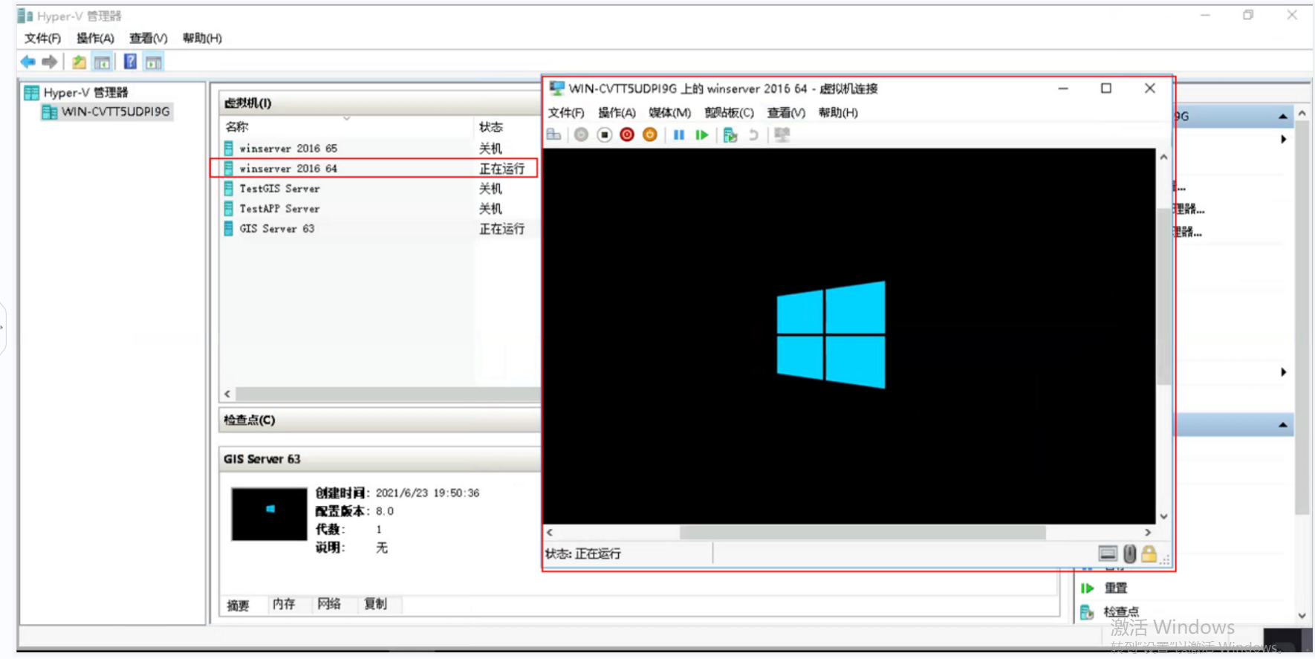Viewport: 1315px width, 659px height.
Task: Create a checkpoint using the VM toolbar icon
Action: click(730, 134)
